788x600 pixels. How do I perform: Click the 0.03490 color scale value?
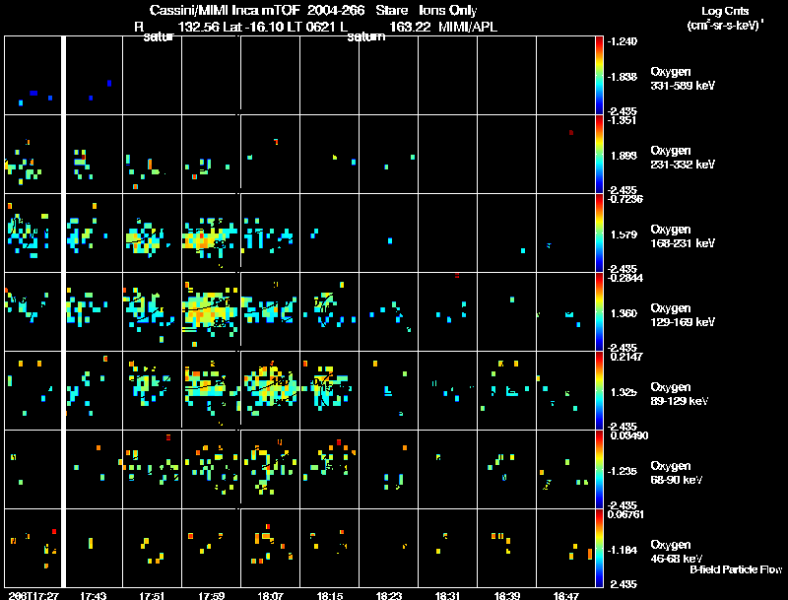629,435
